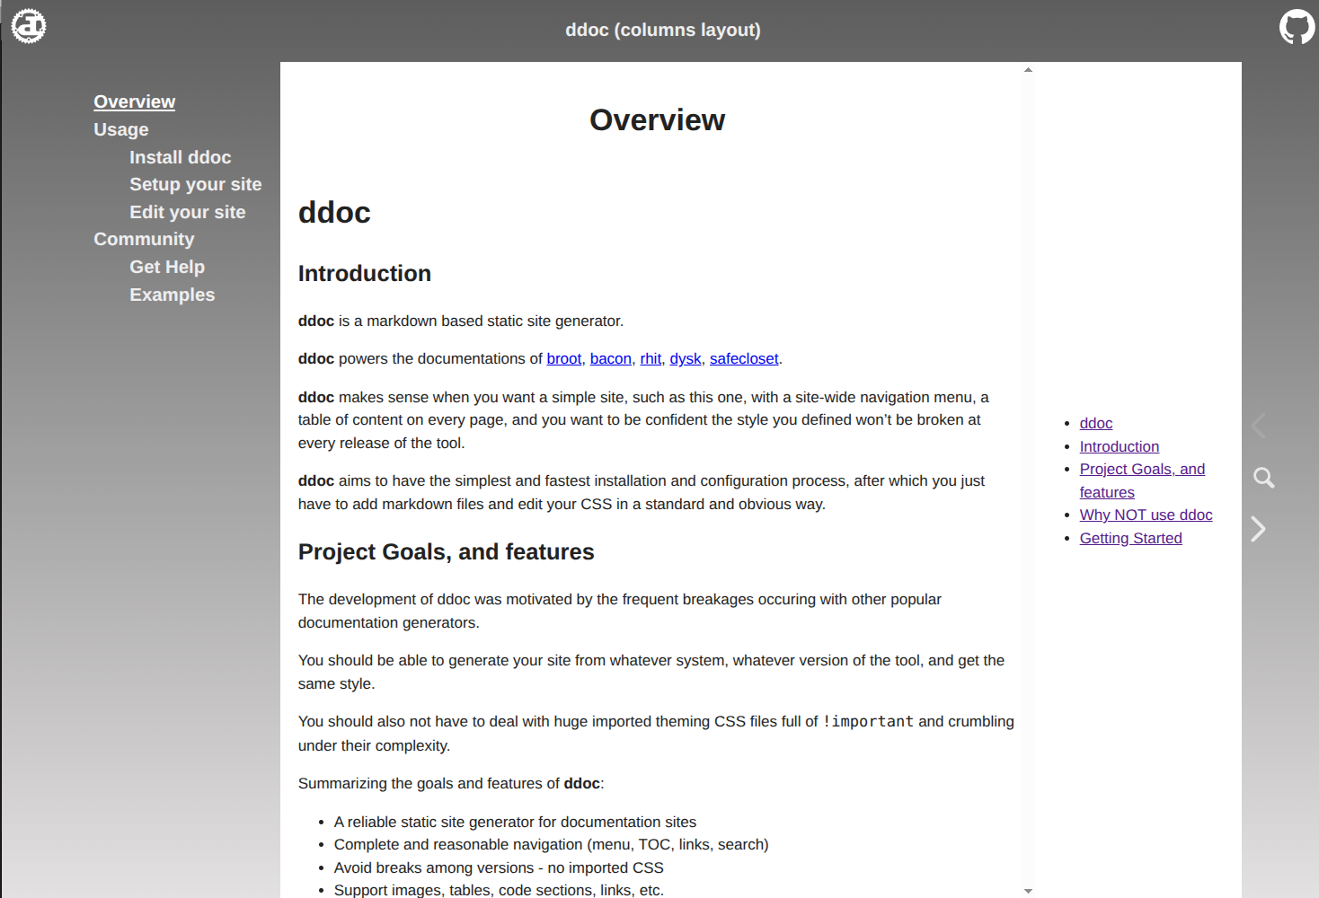Go to Edit your site page

(187, 212)
